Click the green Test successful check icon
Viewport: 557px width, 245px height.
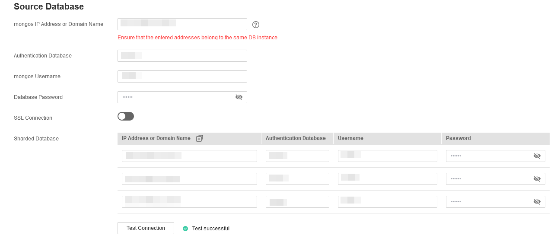(x=185, y=229)
